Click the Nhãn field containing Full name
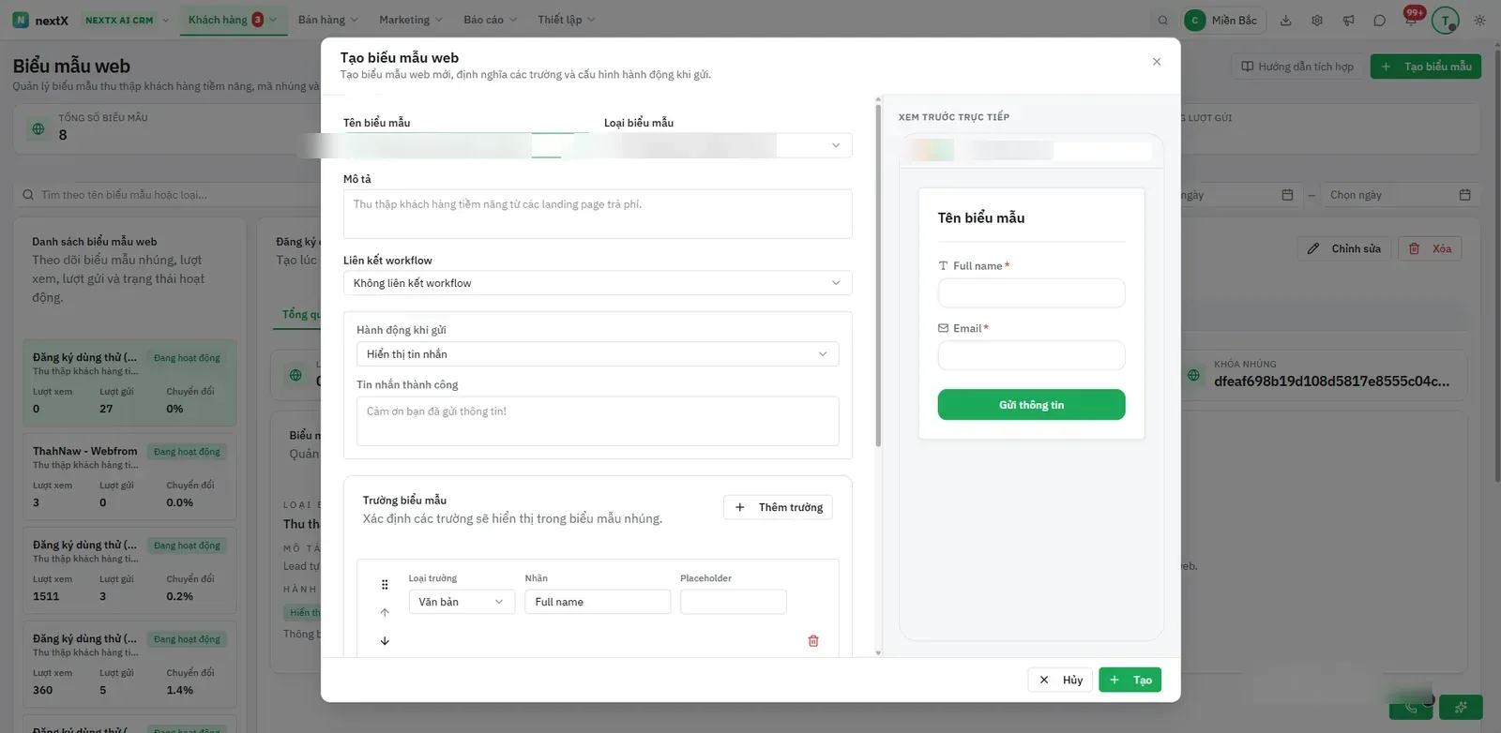1501x733 pixels. [x=598, y=602]
